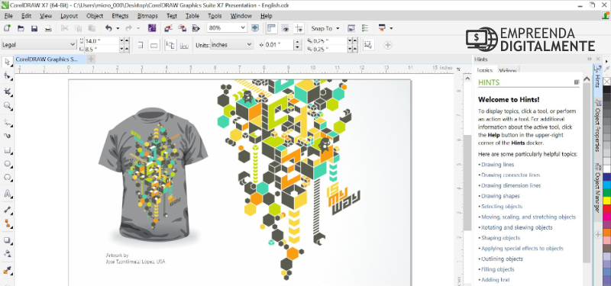Click the Undo arrow

[108, 28]
